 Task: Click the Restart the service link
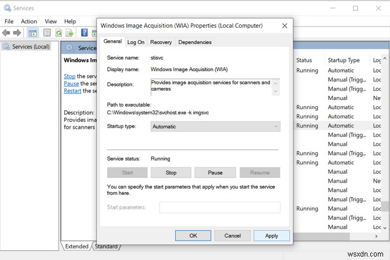click(72, 91)
